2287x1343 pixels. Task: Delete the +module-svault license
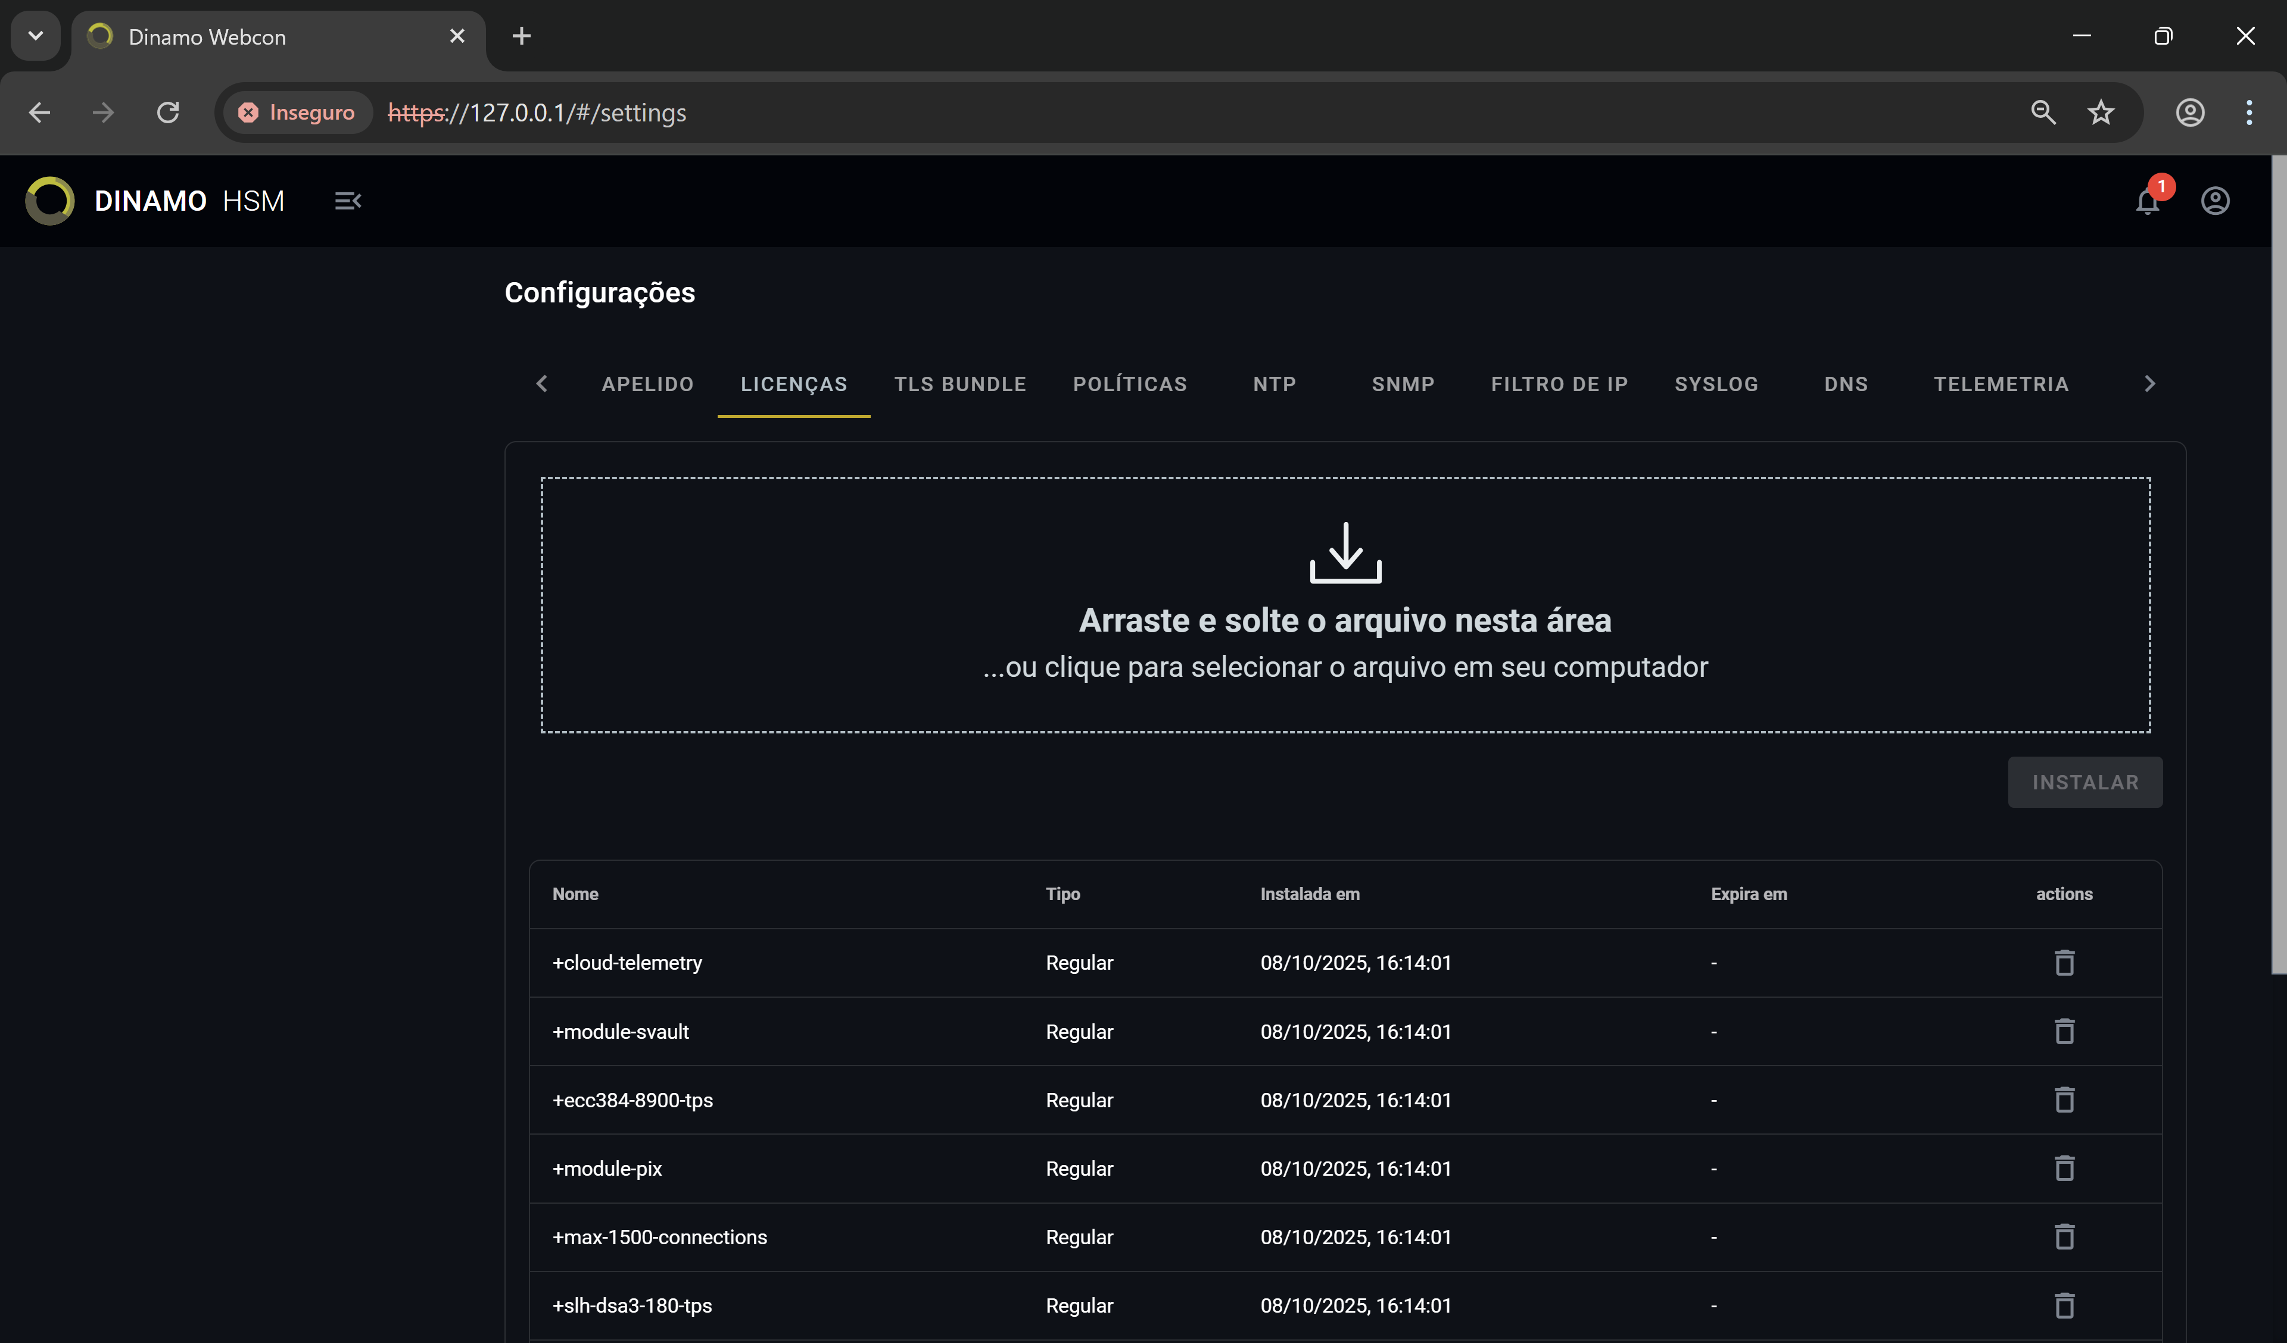pyautogui.click(x=2064, y=1032)
